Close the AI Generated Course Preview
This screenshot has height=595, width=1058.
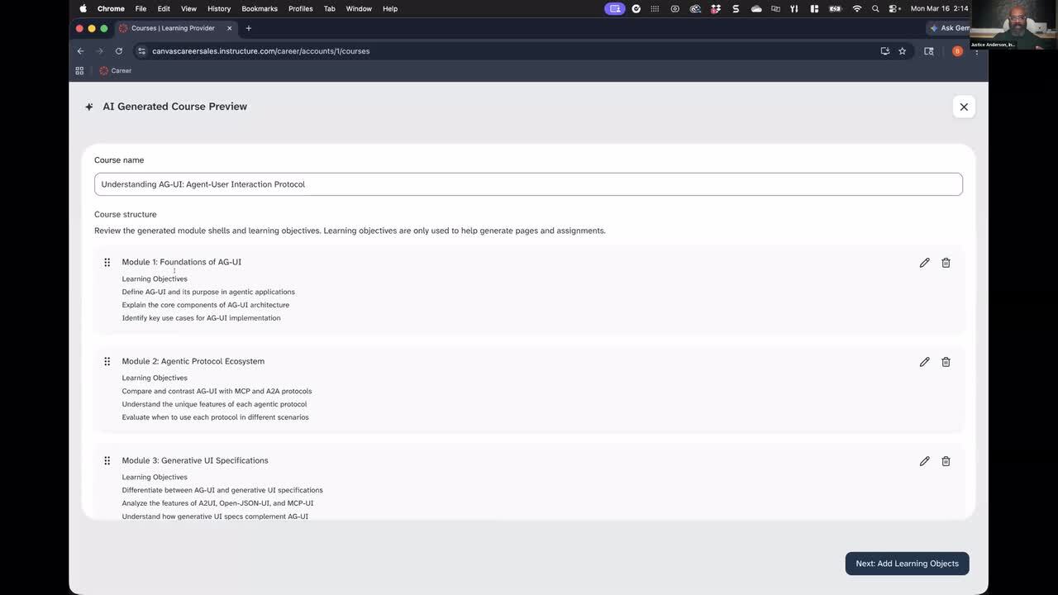963,107
